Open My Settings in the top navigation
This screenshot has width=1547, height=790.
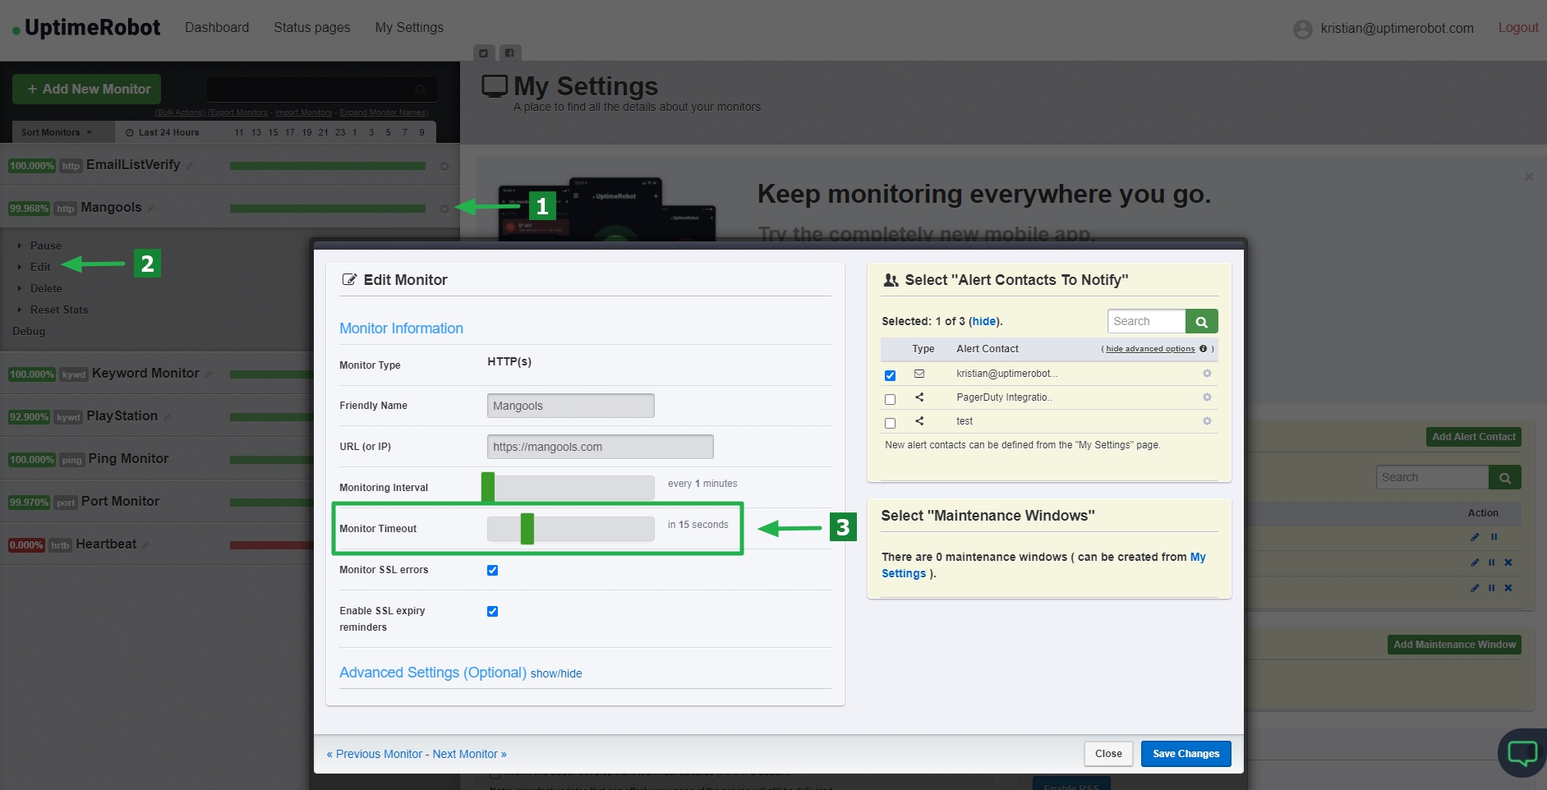click(x=409, y=28)
